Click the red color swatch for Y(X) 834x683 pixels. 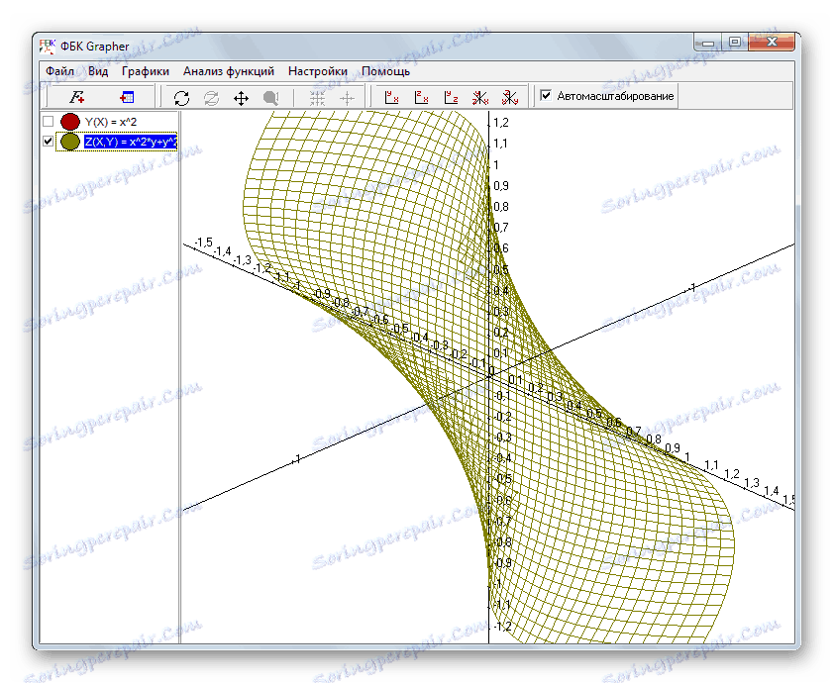[69, 122]
